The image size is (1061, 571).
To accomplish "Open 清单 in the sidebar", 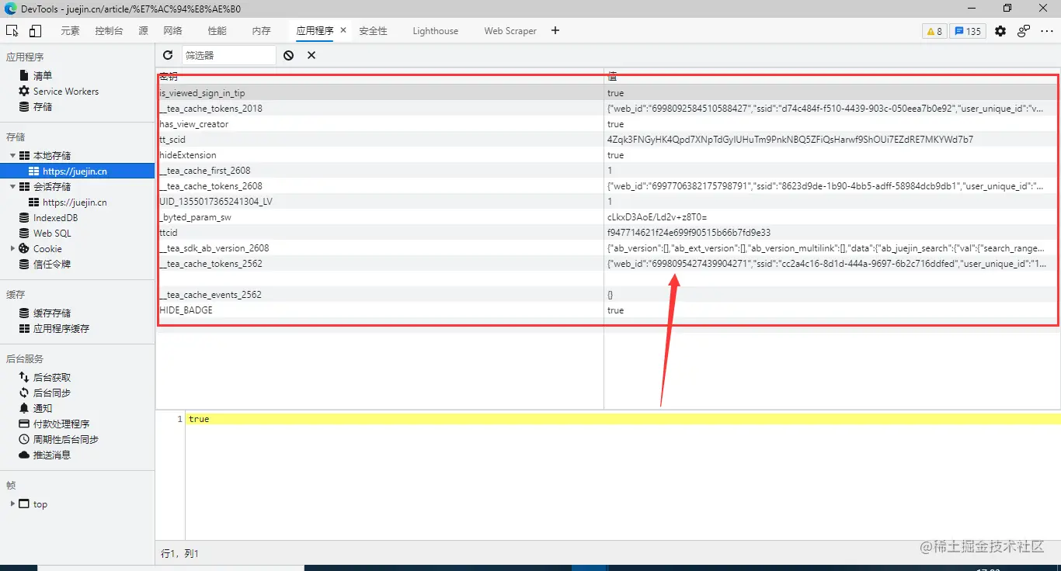I will 43,76.
